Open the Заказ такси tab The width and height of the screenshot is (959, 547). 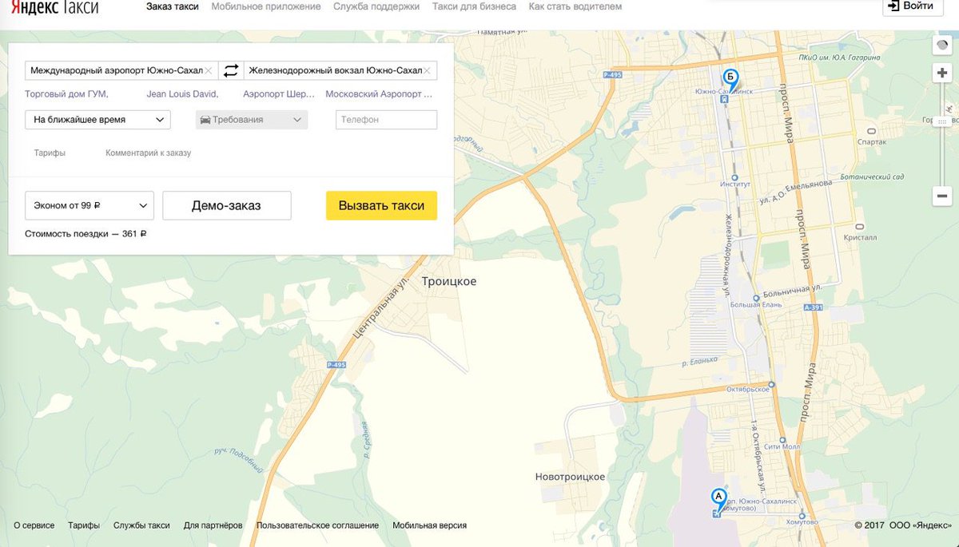(173, 6)
